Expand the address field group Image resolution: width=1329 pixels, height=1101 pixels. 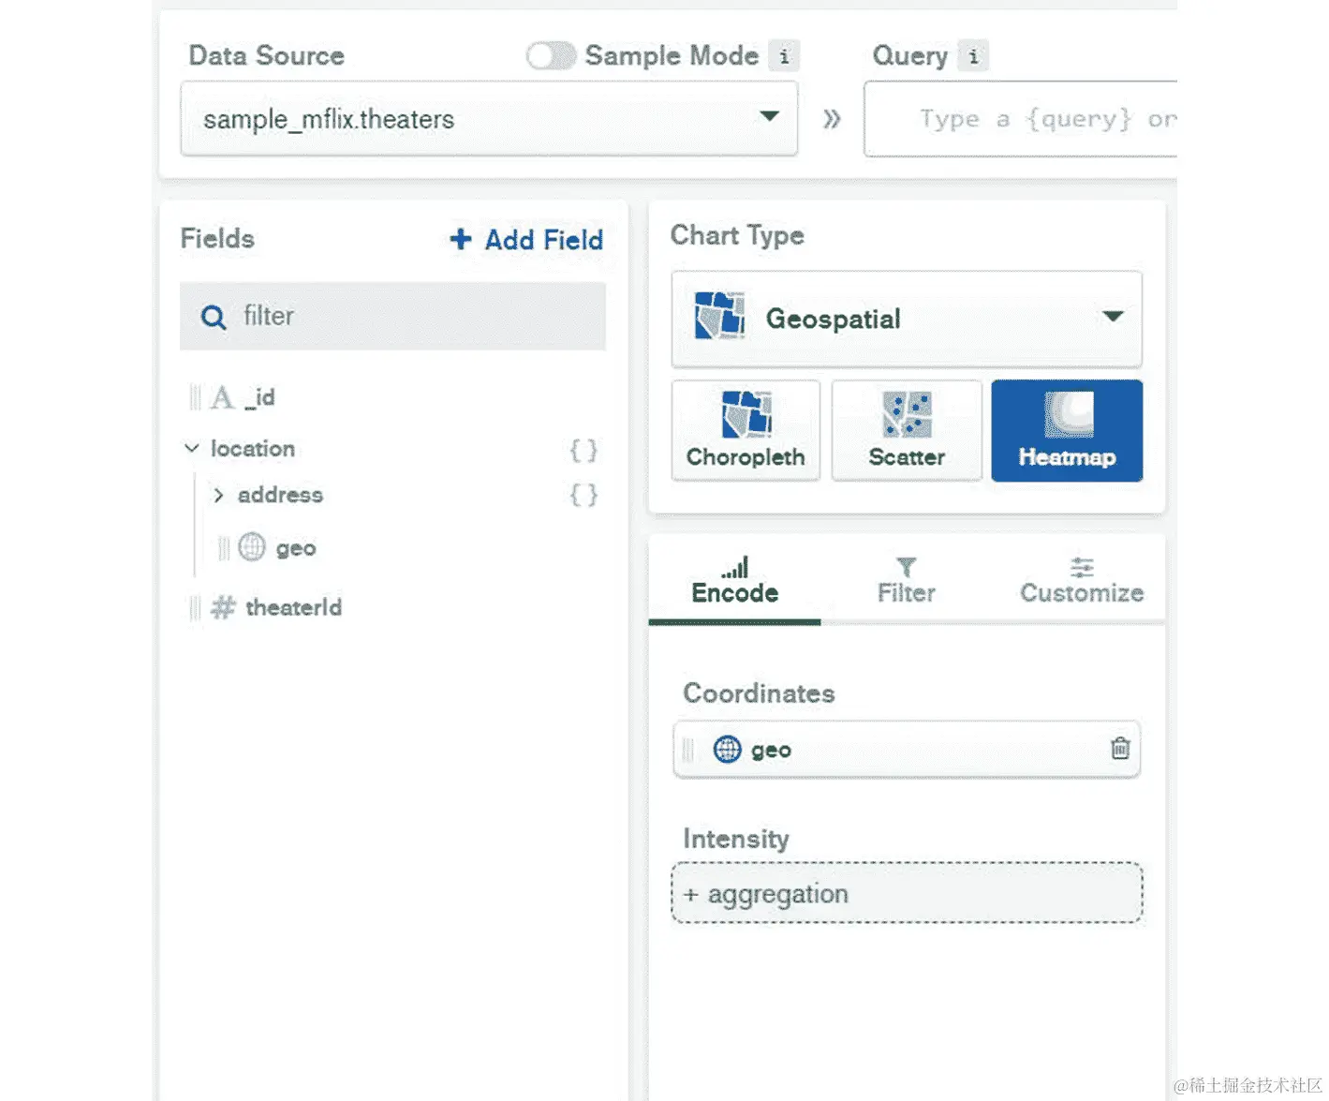[218, 495]
